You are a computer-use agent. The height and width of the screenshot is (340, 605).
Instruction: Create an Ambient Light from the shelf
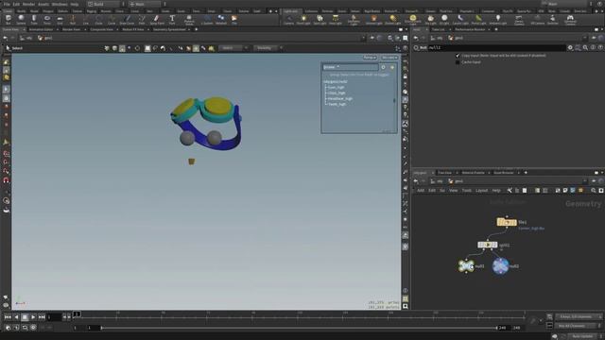(x=498, y=20)
